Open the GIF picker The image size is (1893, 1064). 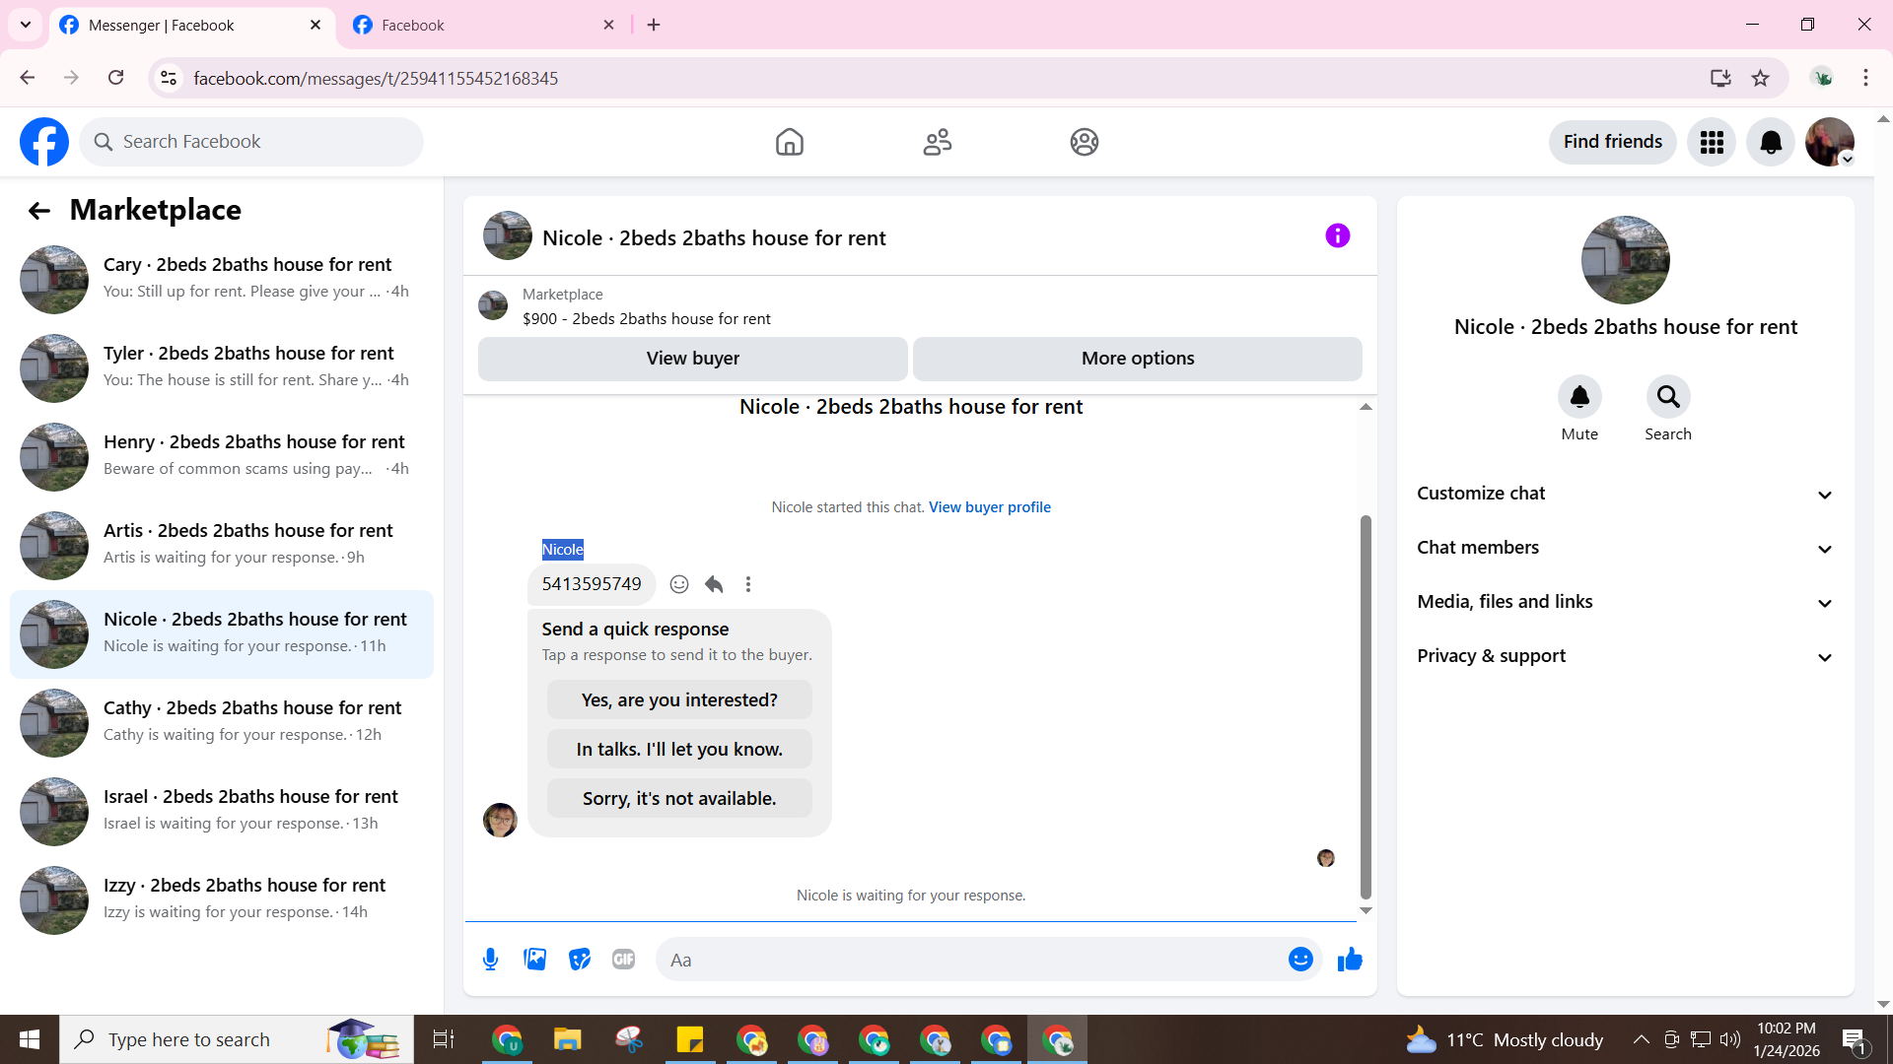[623, 960]
